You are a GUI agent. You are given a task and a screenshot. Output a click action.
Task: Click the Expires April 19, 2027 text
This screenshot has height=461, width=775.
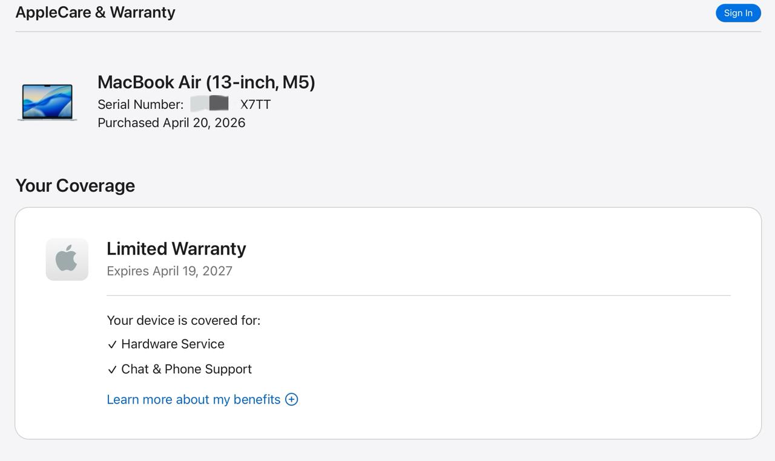(x=170, y=271)
